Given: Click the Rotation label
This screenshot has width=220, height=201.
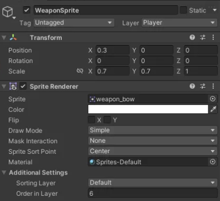Looking at the screenshot, I should click(21, 61).
